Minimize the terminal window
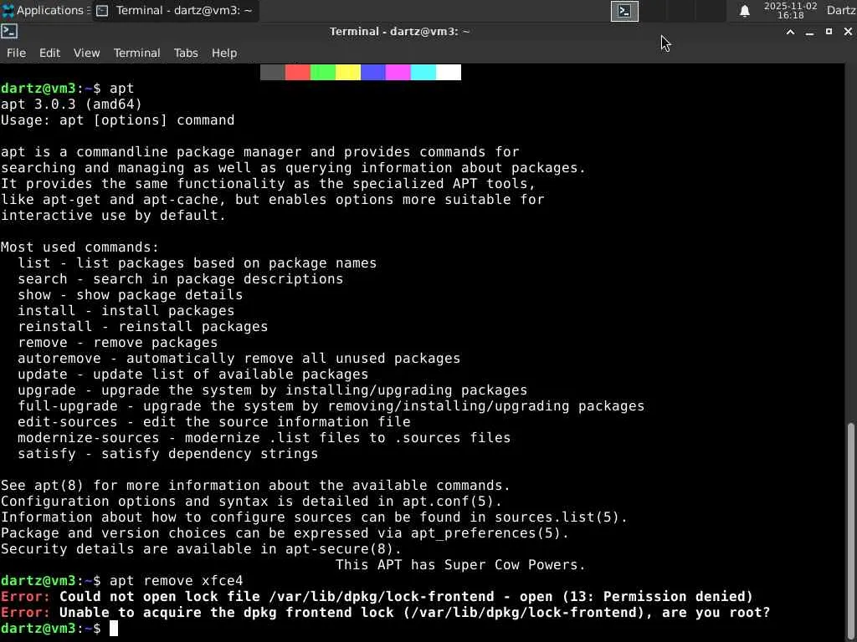 (809, 32)
